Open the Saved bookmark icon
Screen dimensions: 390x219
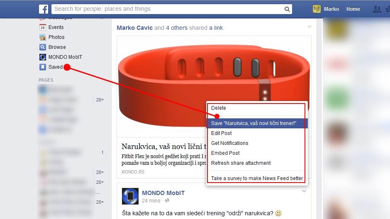click(43, 67)
